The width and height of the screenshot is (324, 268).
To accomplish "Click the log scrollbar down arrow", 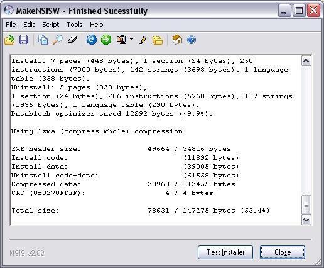I will [x=306, y=220].
